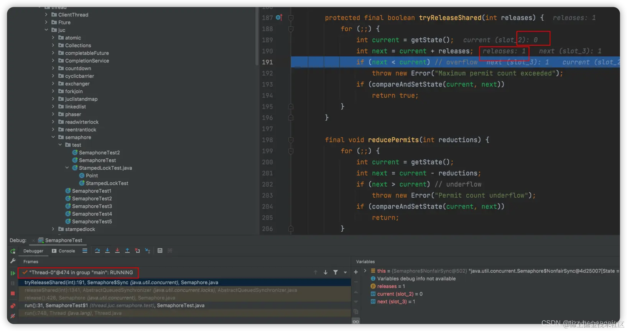Open SemaphoreTest2 under test folder

coord(96,152)
